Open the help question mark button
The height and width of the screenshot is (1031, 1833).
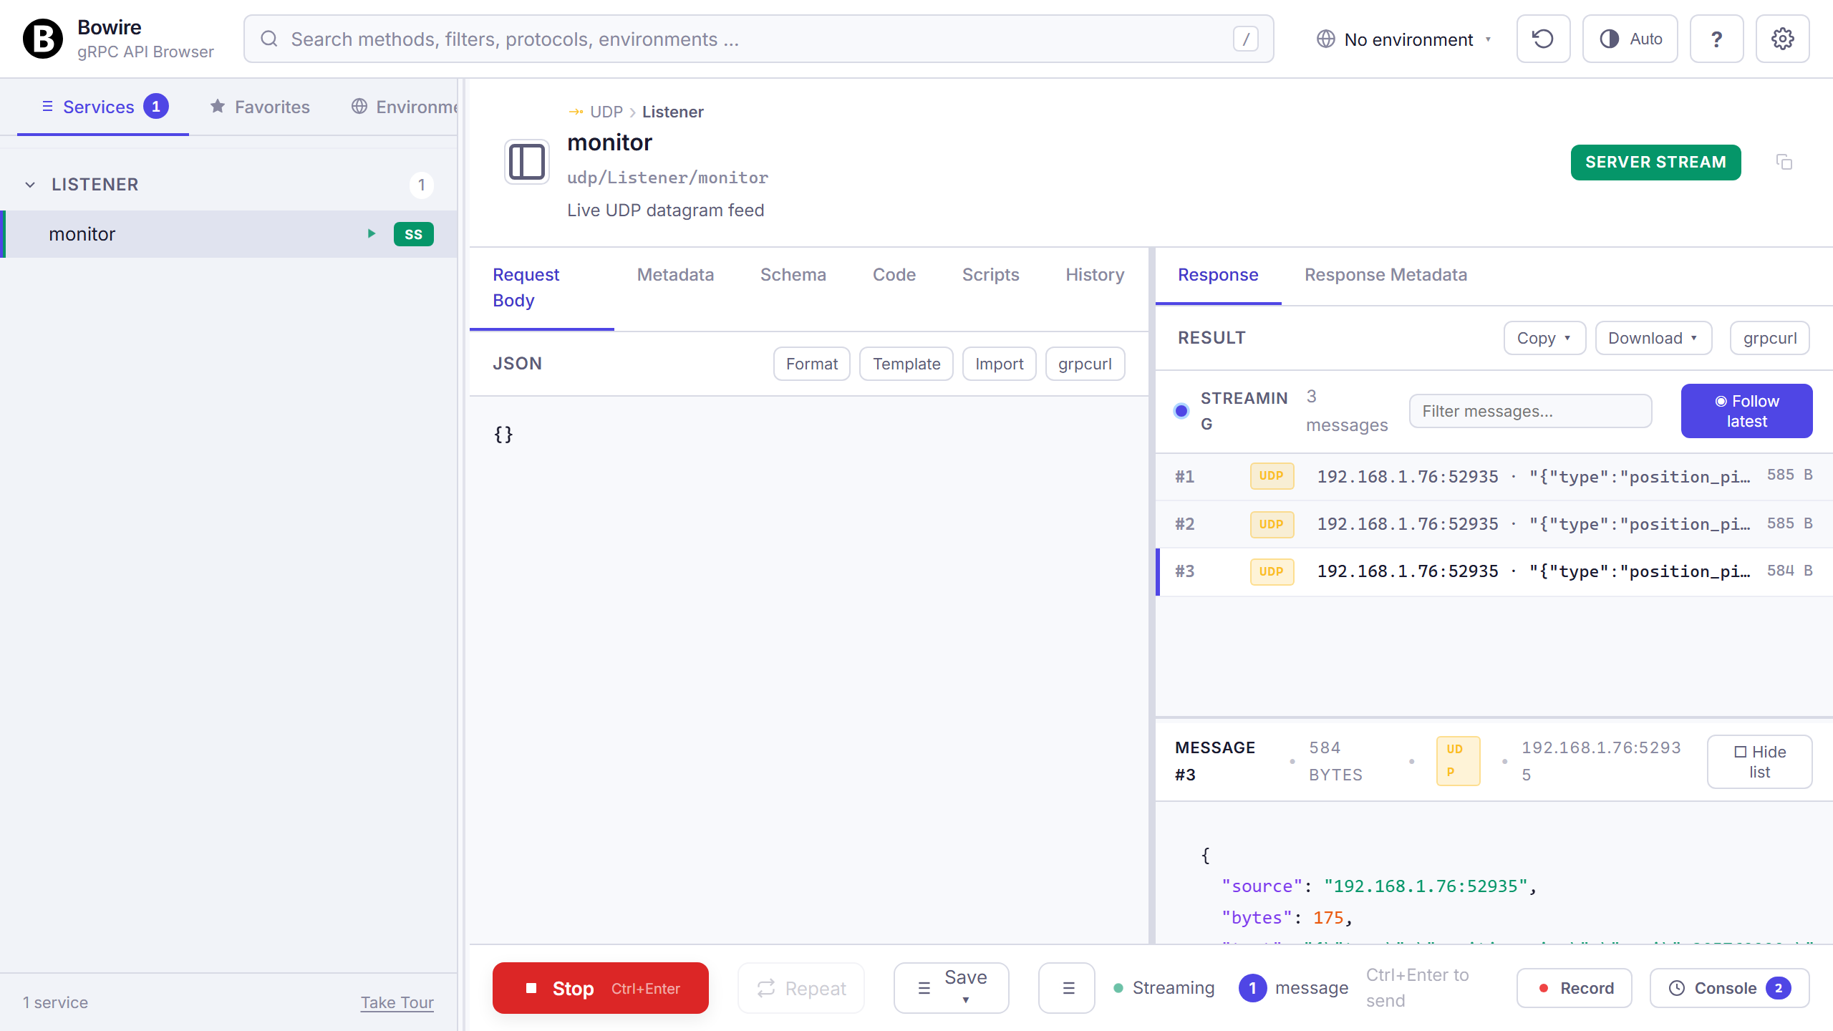point(1716,39)
